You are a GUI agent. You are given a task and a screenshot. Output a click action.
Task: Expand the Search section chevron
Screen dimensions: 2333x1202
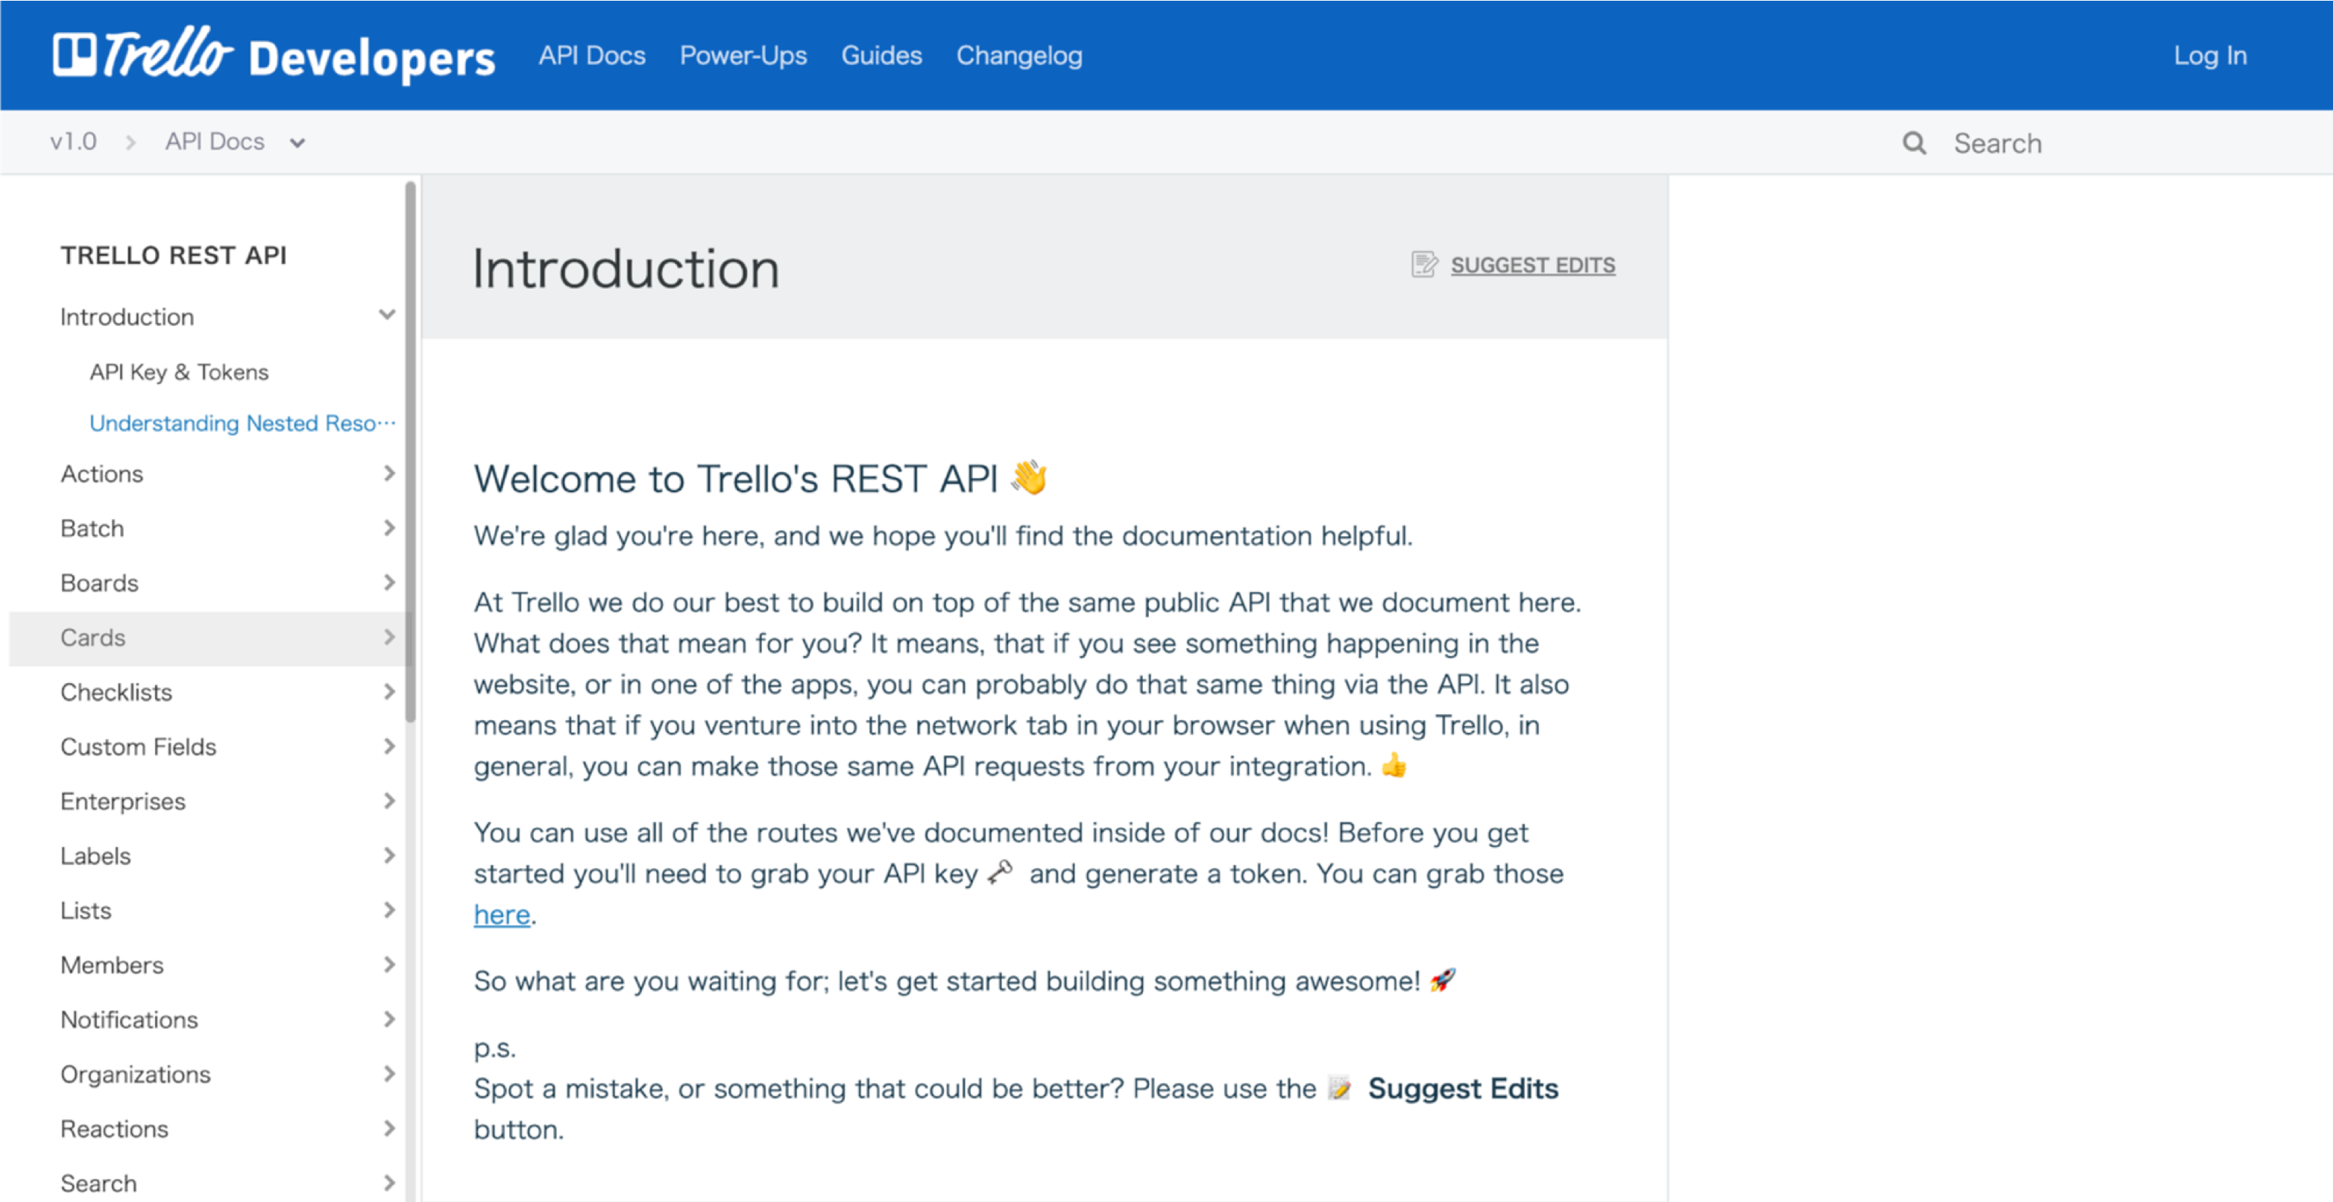[388, 1182]
